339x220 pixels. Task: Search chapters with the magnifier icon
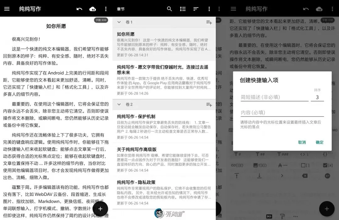169,9
